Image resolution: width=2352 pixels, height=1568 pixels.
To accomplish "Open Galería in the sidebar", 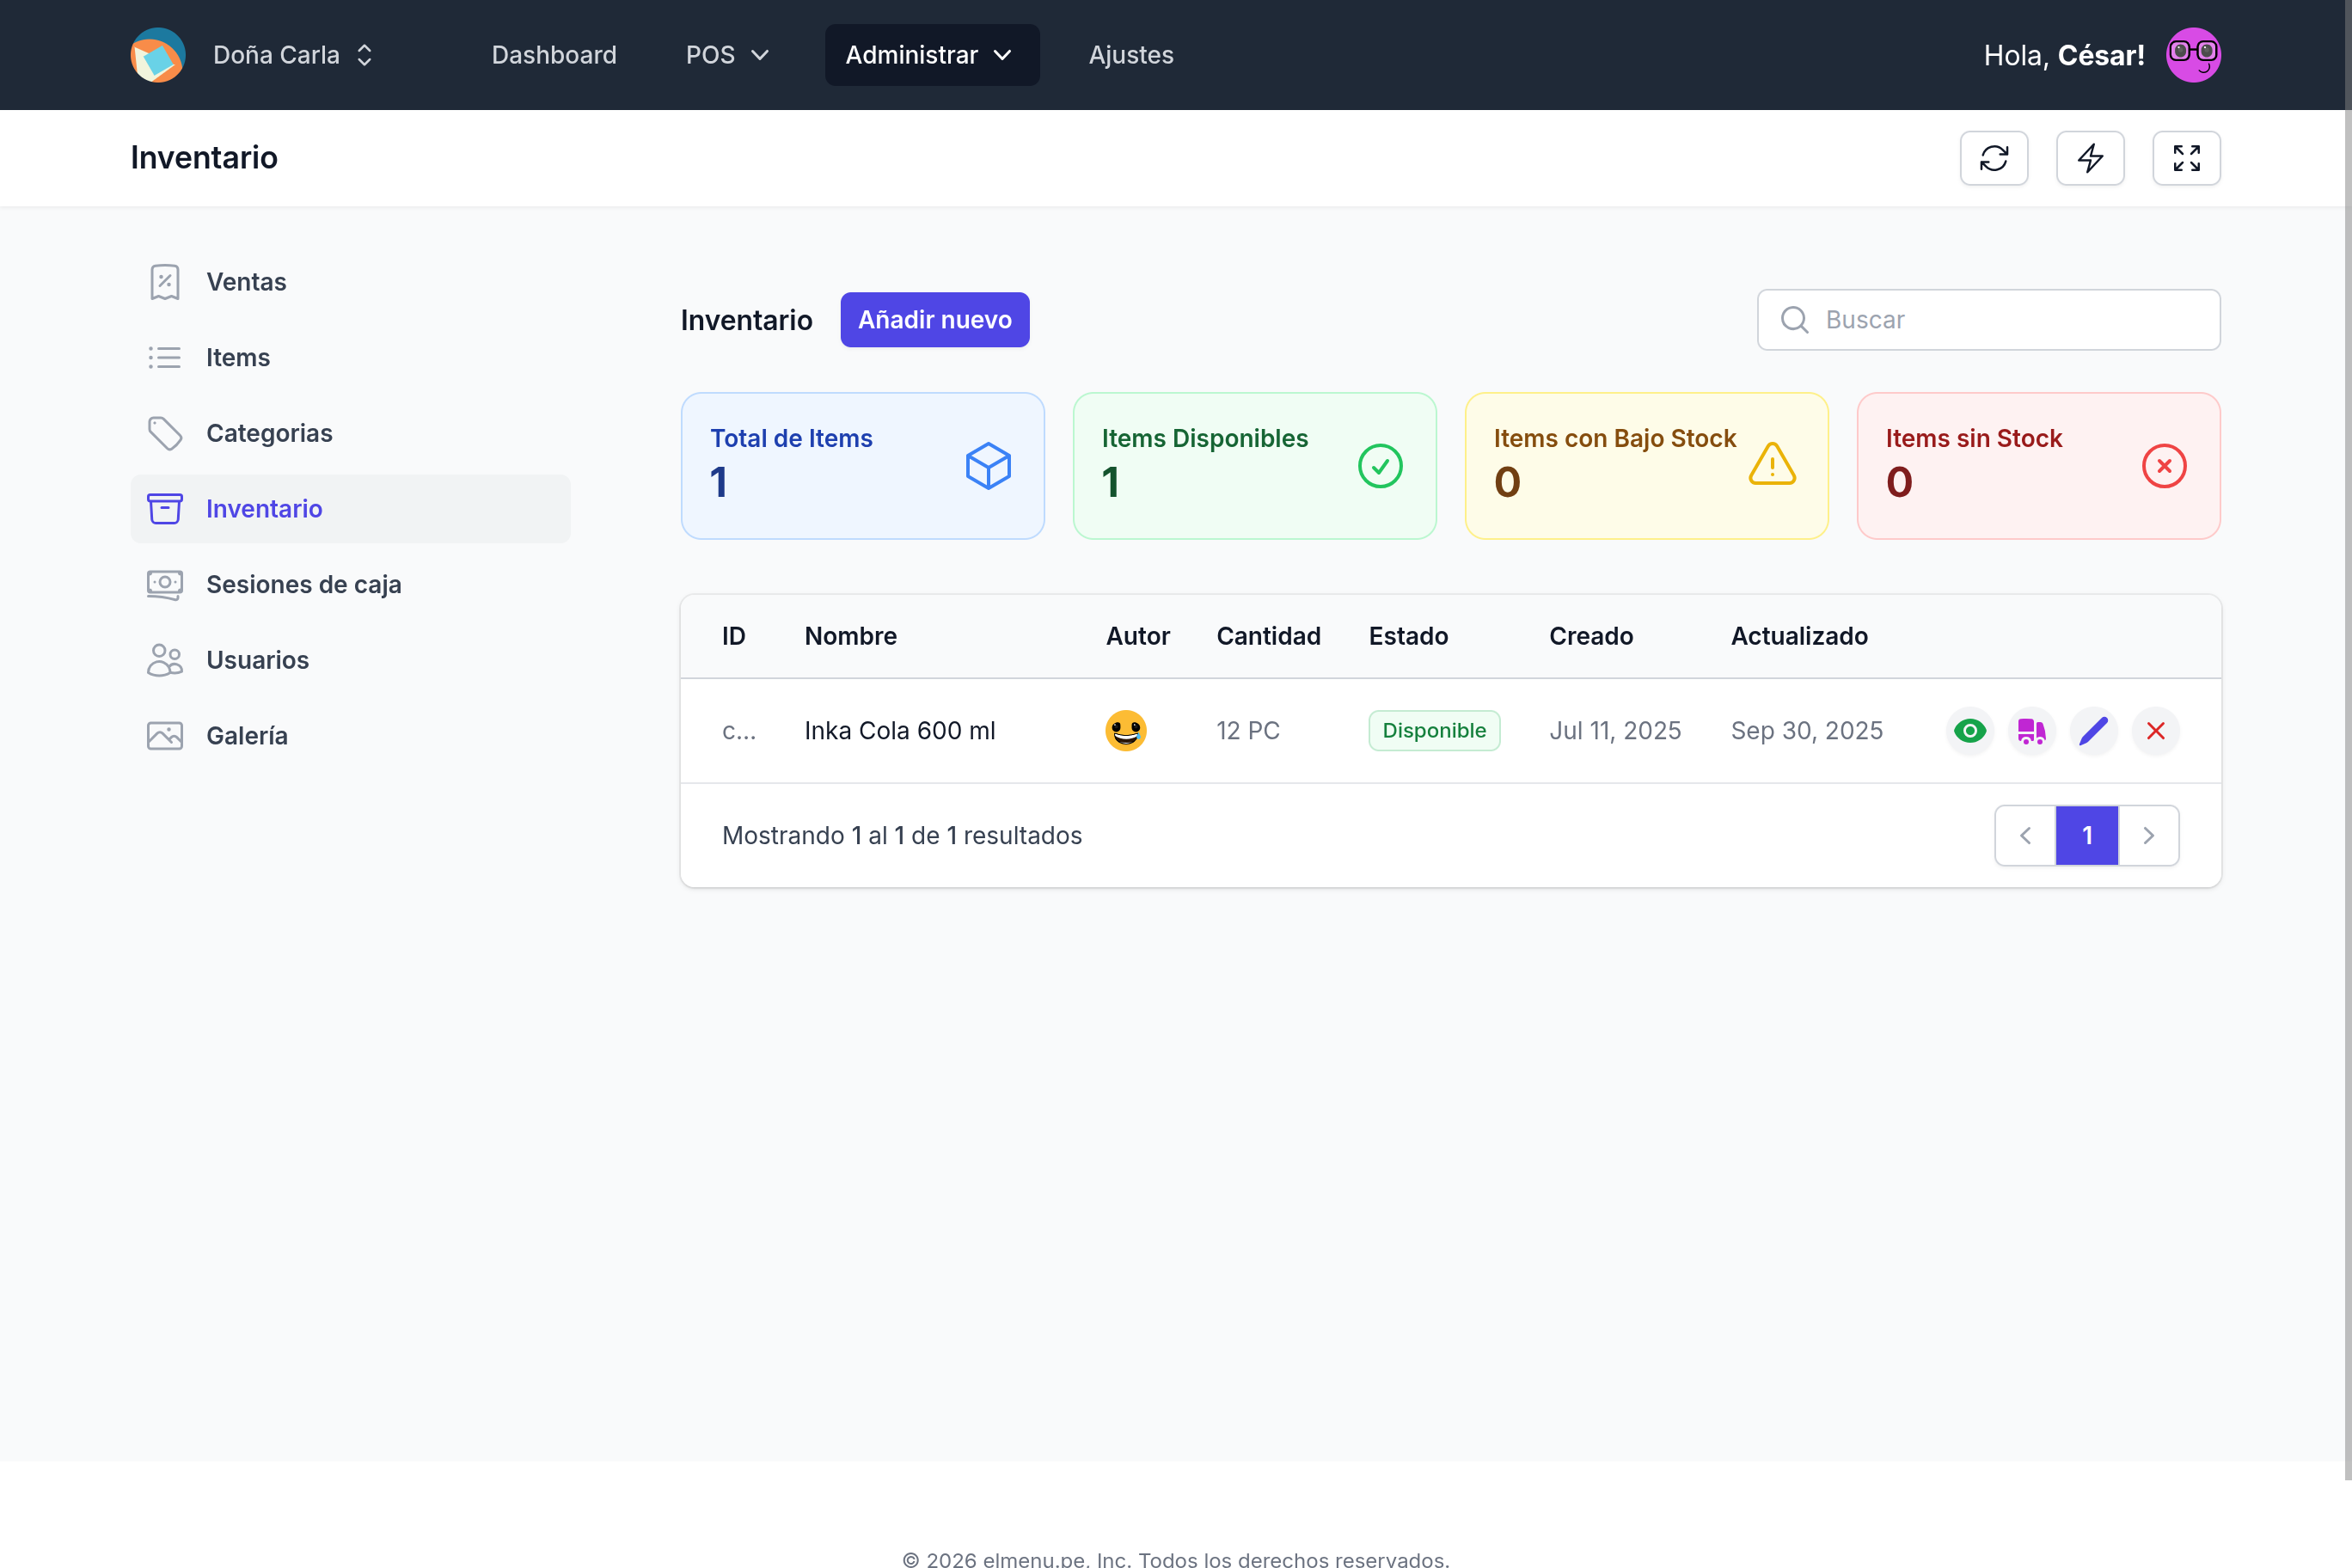I will (x=350, y=736).
